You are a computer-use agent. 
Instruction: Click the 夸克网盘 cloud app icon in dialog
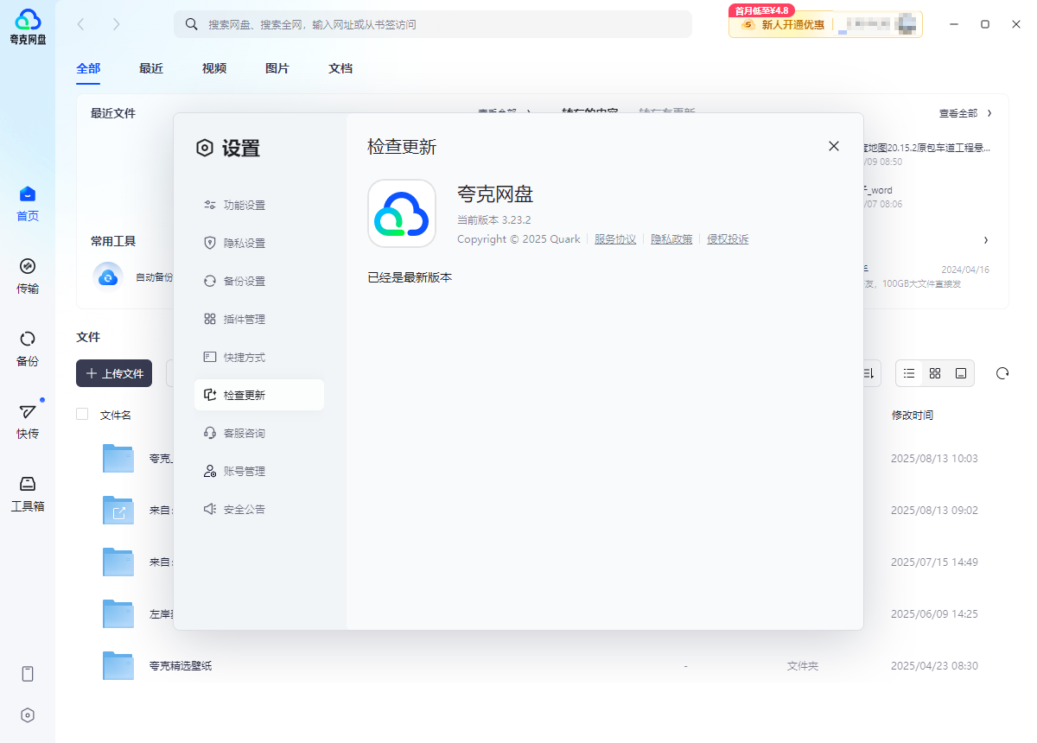pos(402,213)
